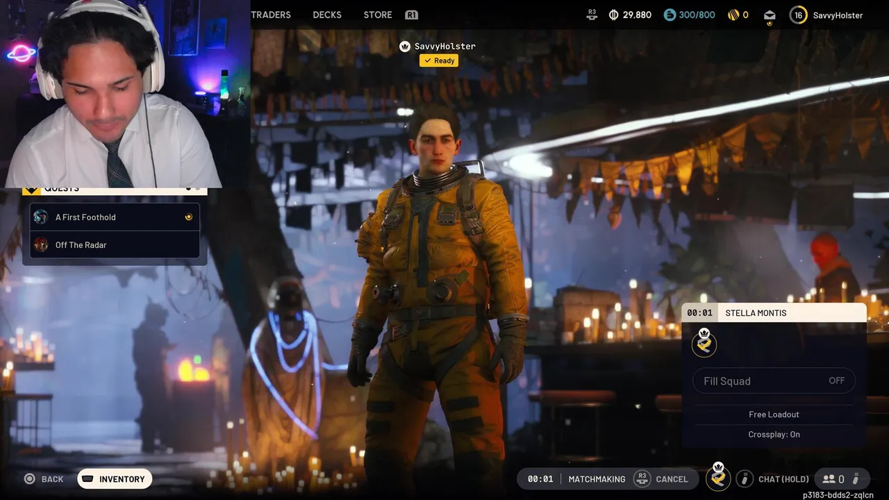Click the 29,880 coin balance
This screenshot has height=500, width=889.
(x=637, y=15)
